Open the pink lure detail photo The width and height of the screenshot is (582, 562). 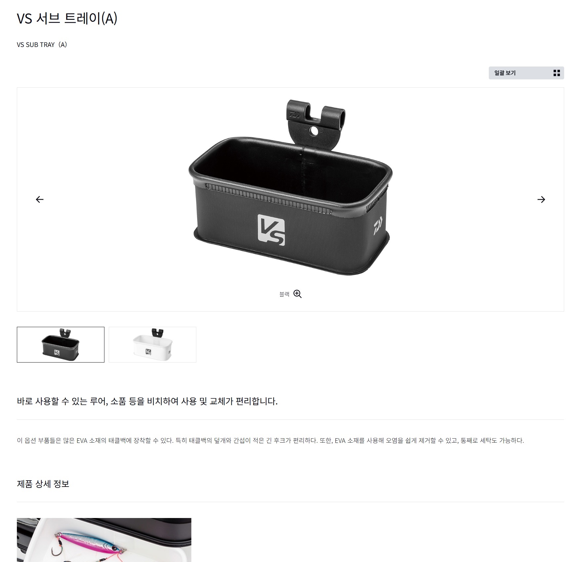[104, 540]
